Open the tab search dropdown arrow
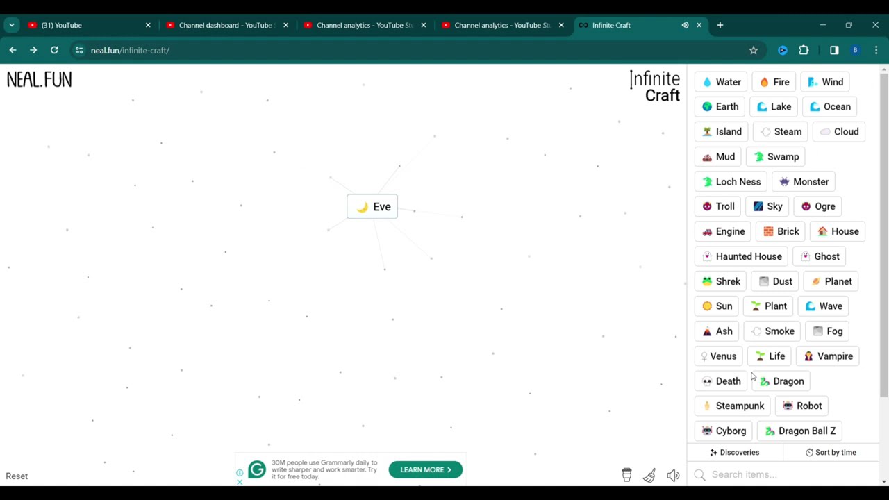This screenshot has height=500, width=889. (11, 25)
